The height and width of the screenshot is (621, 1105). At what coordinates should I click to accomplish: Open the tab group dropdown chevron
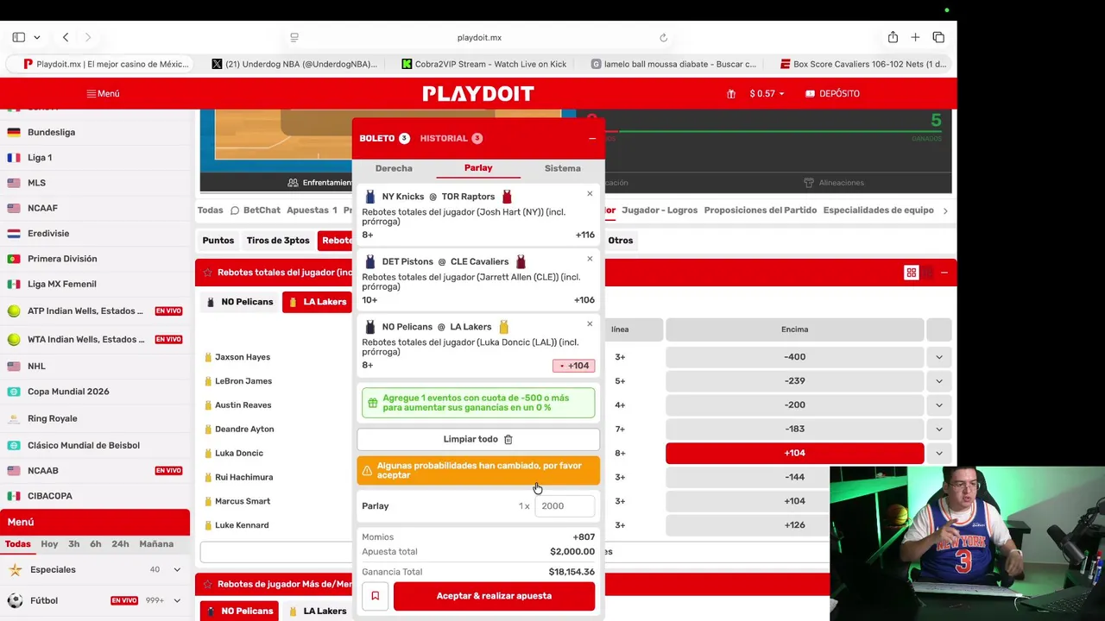(37, 37)
